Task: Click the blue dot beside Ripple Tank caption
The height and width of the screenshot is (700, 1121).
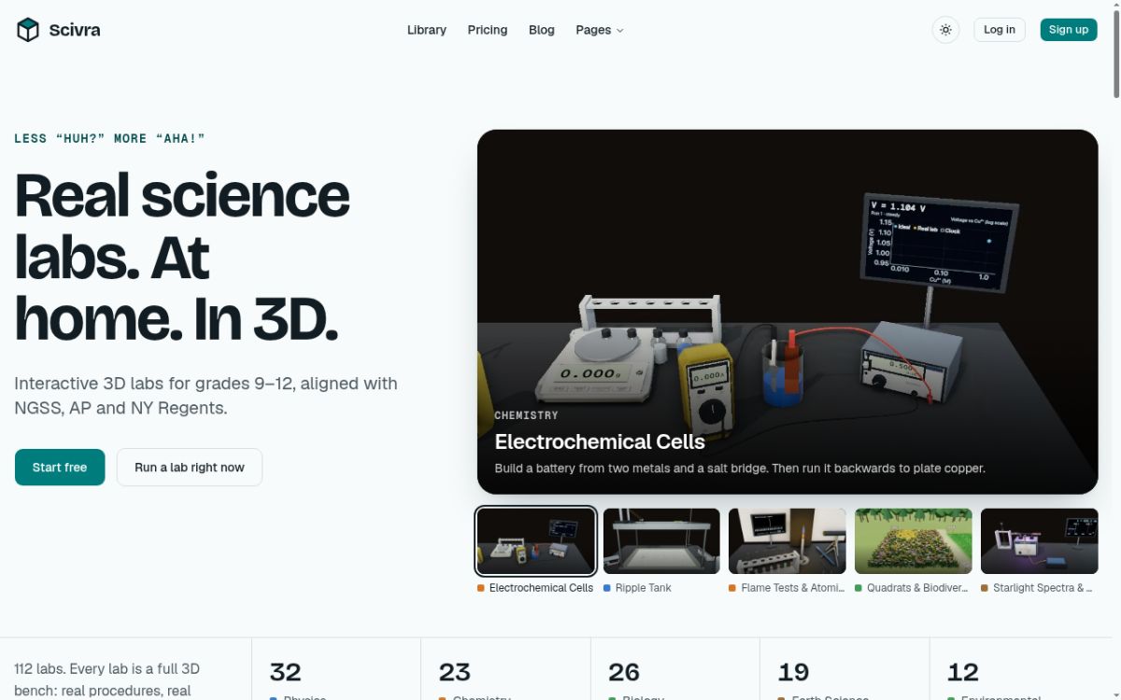Action: coord(607,588)
